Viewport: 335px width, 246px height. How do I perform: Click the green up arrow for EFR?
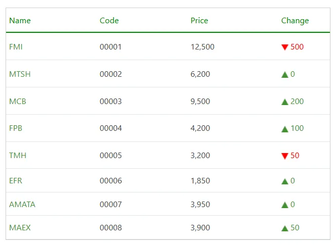[285, 181]
